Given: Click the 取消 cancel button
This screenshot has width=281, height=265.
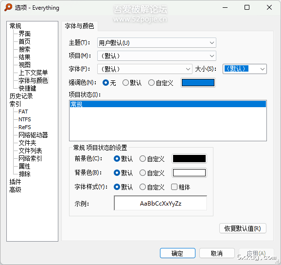Looking at the screenshot, I should (x=217, y=253).
